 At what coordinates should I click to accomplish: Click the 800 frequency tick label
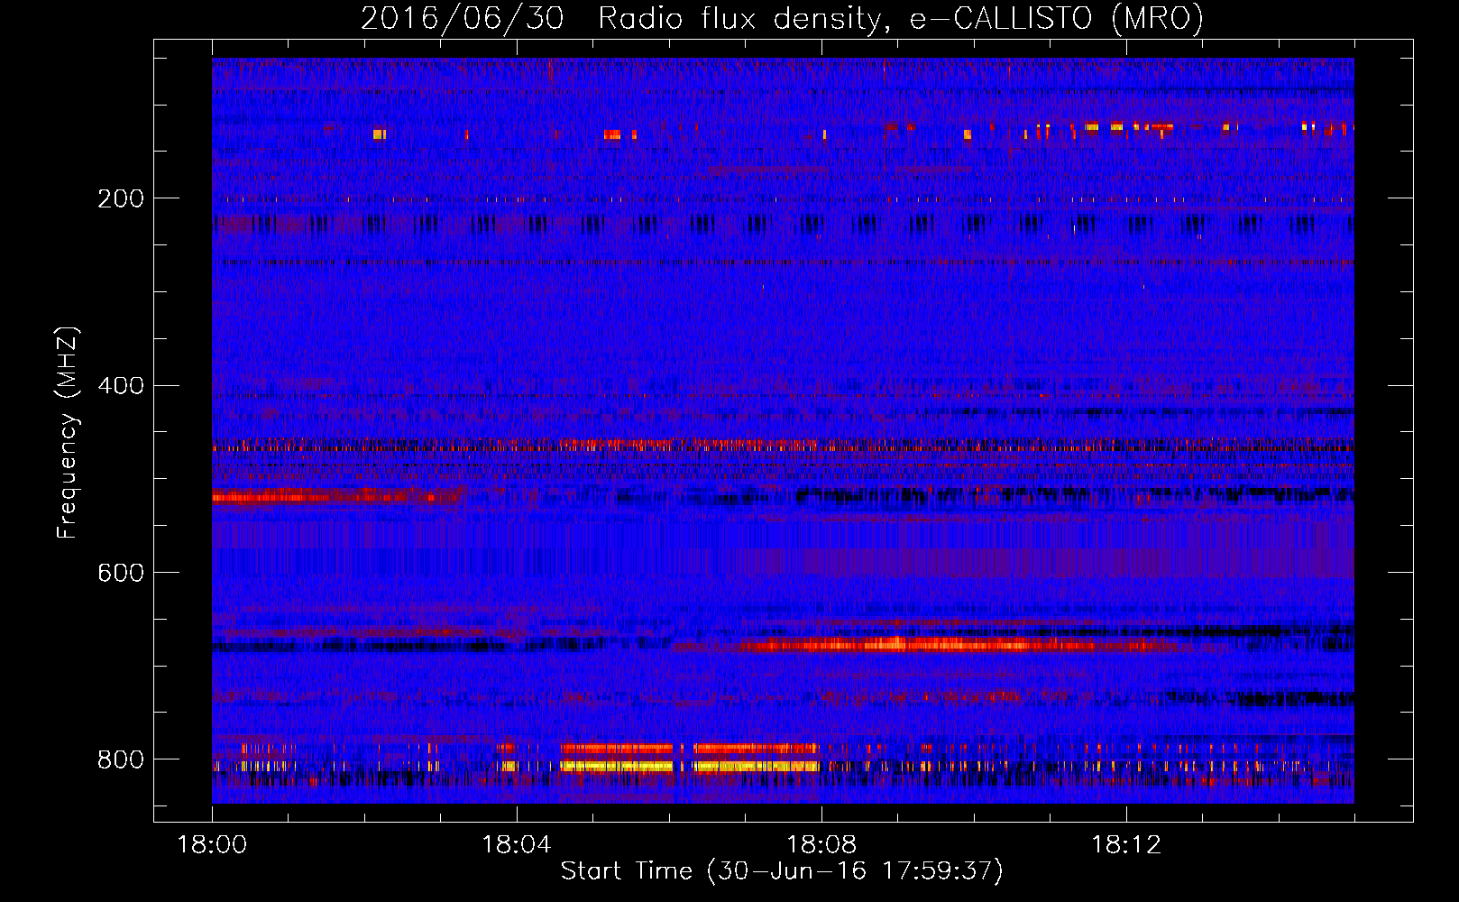(x=121, y=759)
